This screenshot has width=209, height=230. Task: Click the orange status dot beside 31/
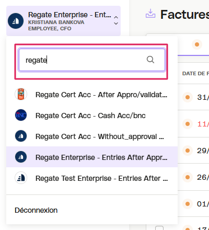click(x=188, y=97)
